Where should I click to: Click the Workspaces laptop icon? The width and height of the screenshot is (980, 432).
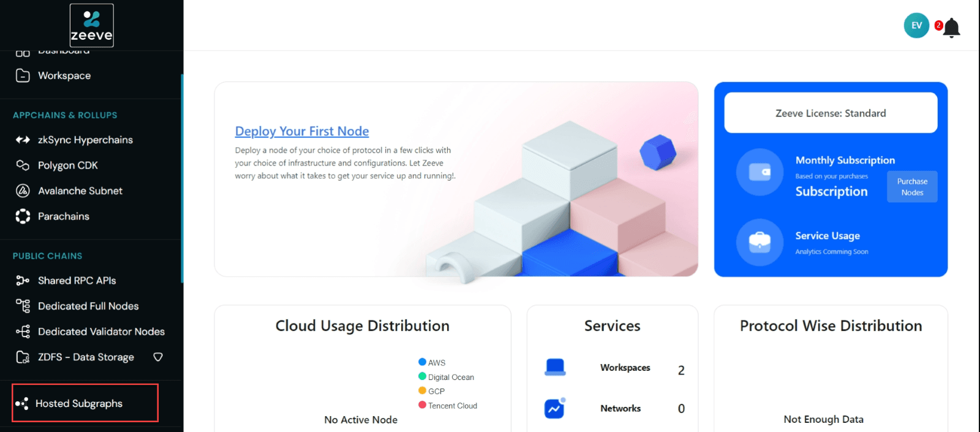pyautogui.click(x=555, y=367)
